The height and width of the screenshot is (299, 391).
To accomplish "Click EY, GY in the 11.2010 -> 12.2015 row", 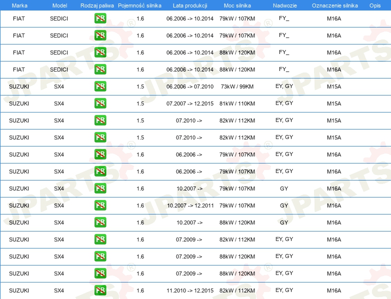I will [x=284, y=290].
